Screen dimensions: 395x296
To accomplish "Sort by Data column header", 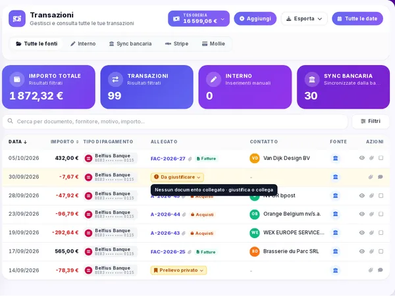I will click(x=18, y=141).
